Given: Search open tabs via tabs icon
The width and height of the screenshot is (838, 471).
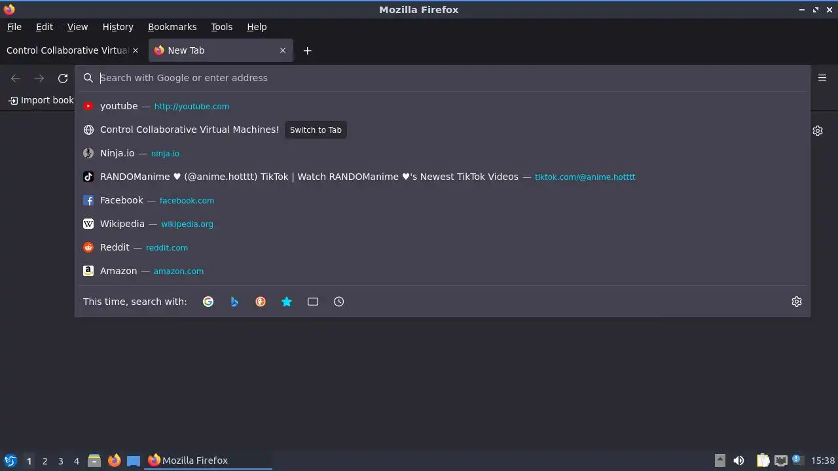Looking at the screenshot, I should 313,302.
